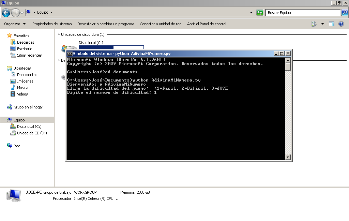349x221 pixels.
Task: Click the WORKGROUP text in details pane
Action: [x=85, y=192]
